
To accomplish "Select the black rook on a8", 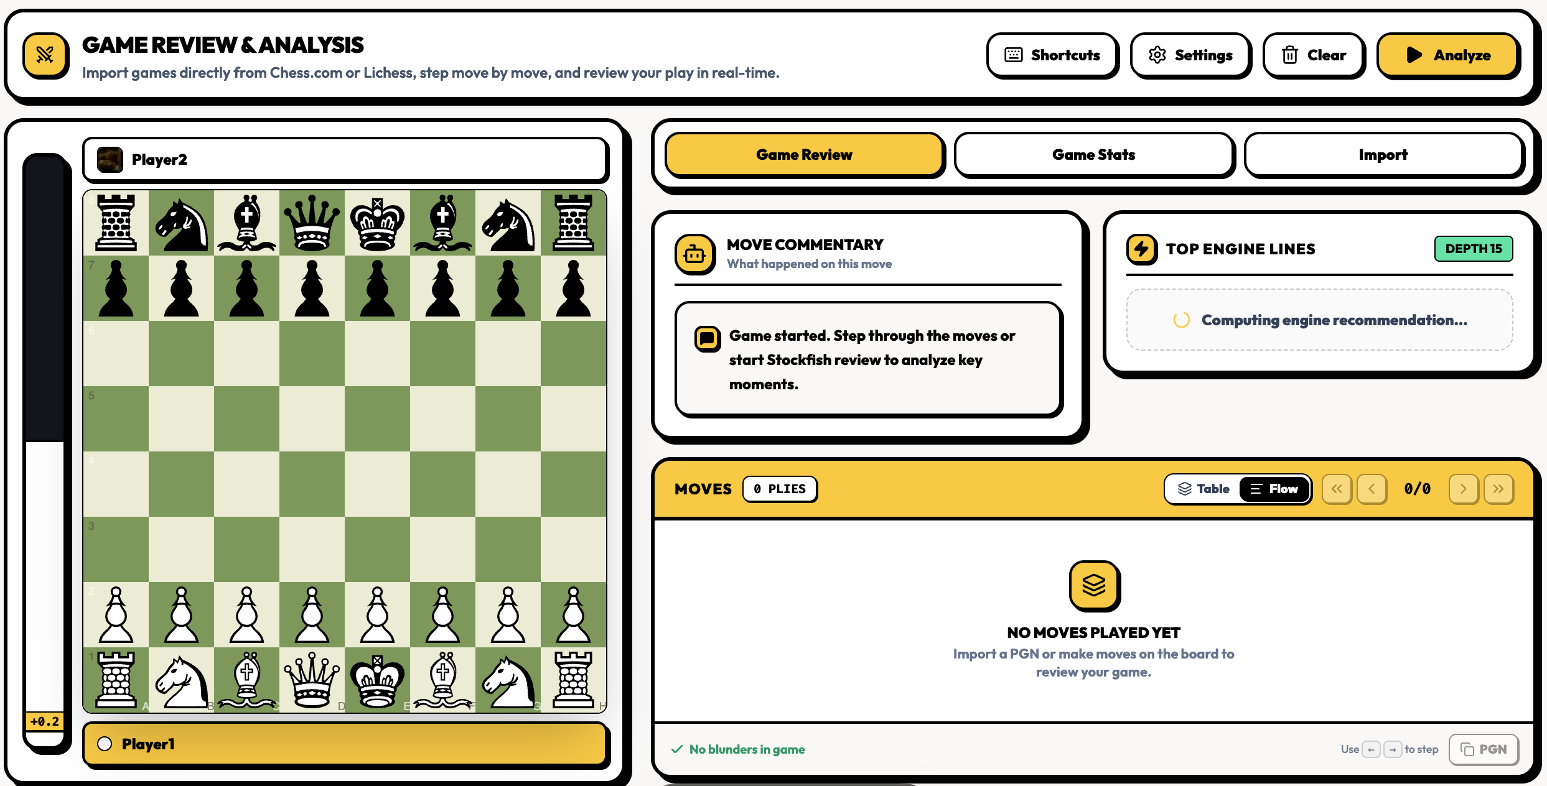I will 116,223.
